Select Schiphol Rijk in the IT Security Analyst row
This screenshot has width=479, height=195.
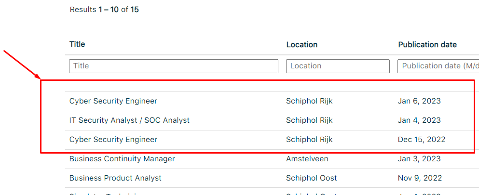click(x=309, y=120)
